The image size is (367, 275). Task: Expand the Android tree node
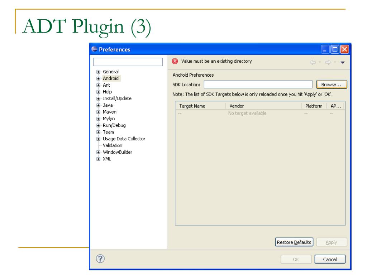point(98,78)
